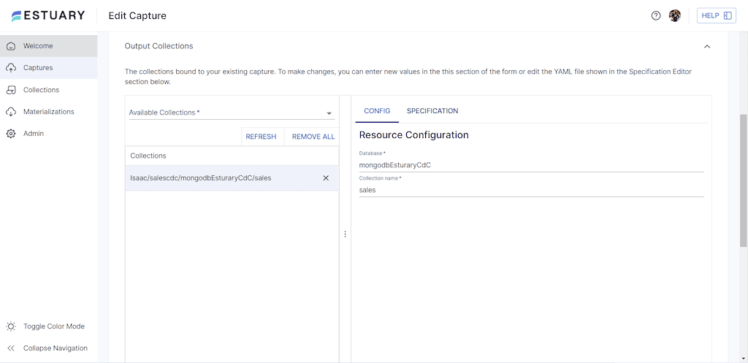Click the Output Collections heading
The height and width of the screenshot is (363, 748).
[159, 46]
